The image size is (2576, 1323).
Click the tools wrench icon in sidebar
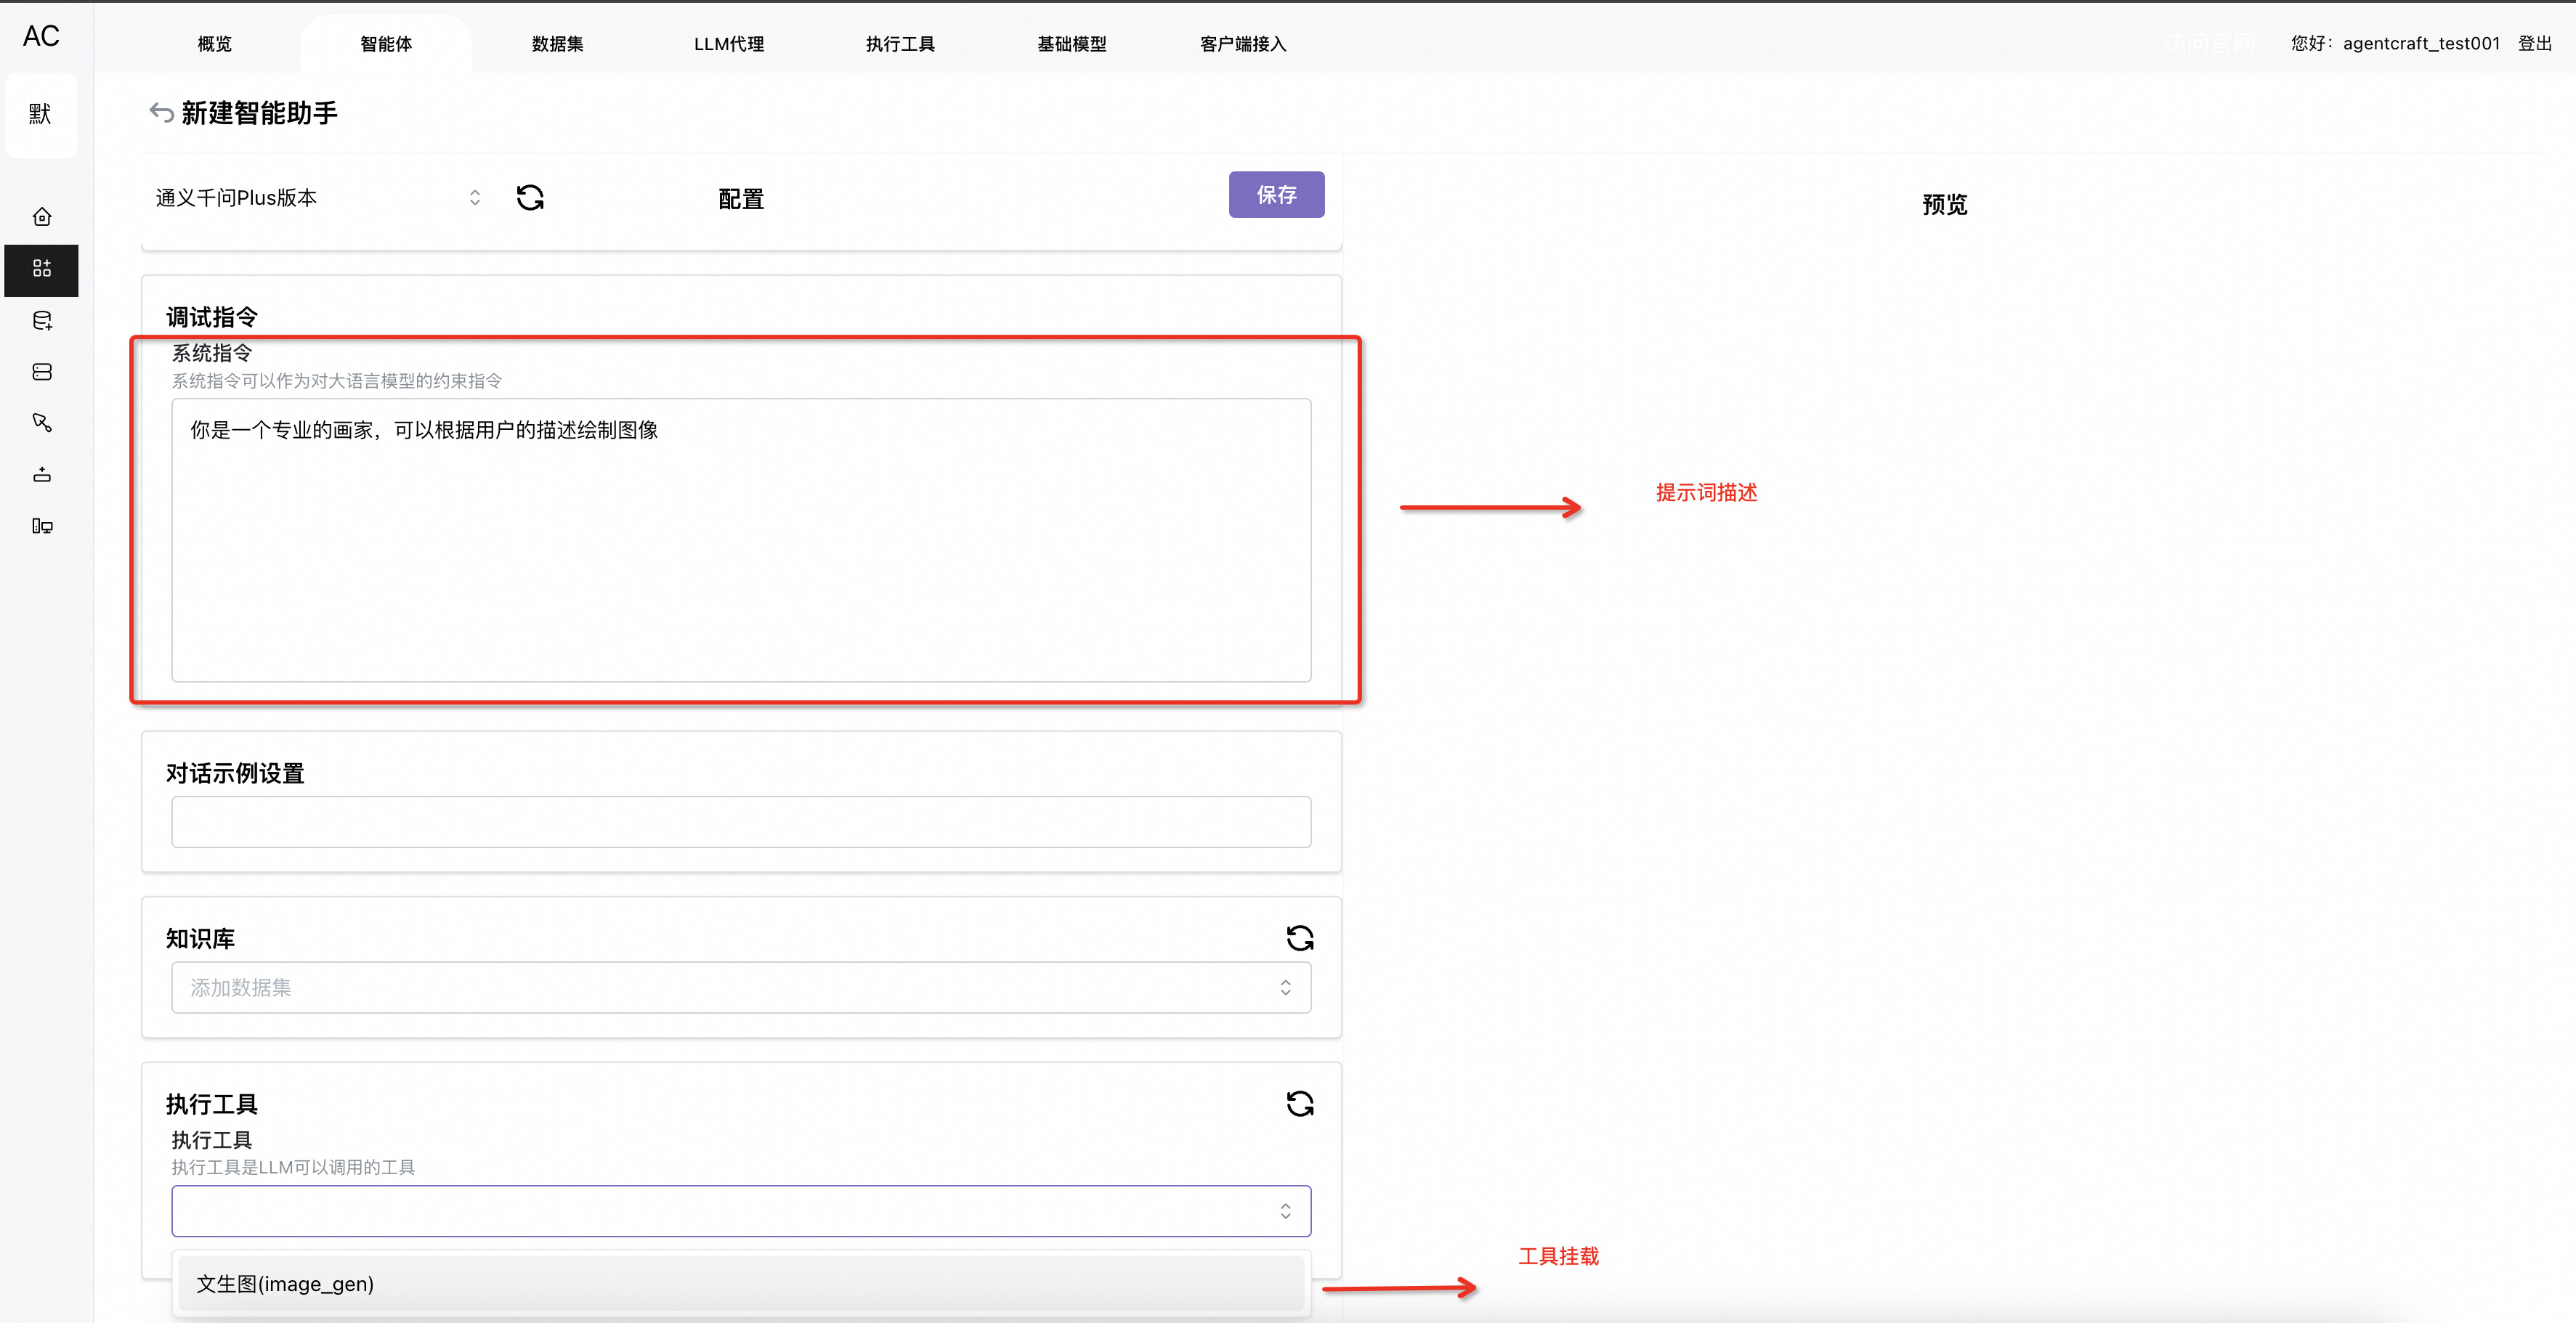tap(42, 423)
